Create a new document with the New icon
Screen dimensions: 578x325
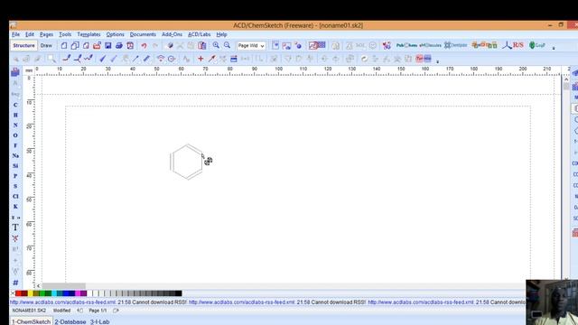64,46
